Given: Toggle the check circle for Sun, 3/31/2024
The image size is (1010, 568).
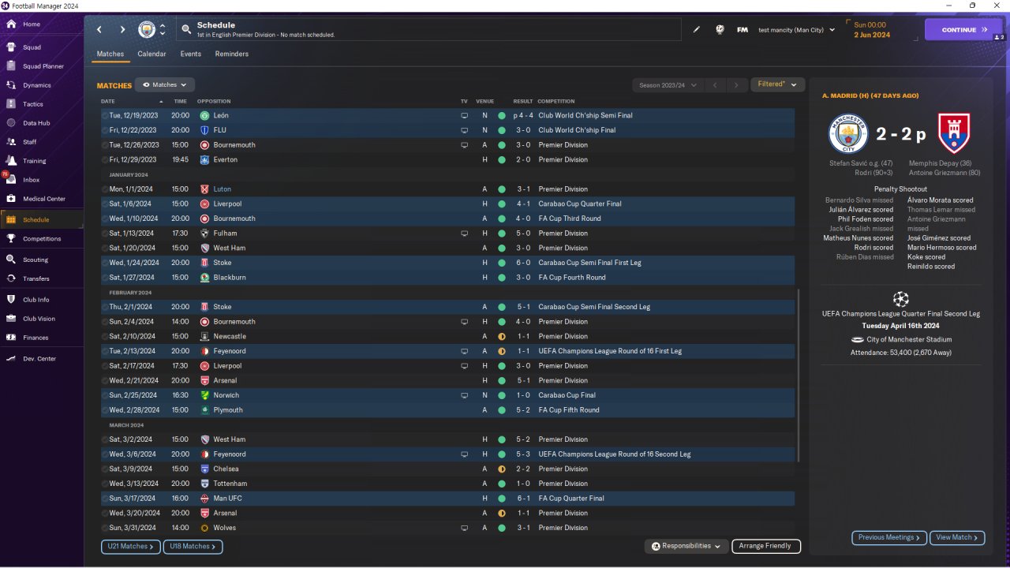Looking at the screenshot, I should click(105, 528).
